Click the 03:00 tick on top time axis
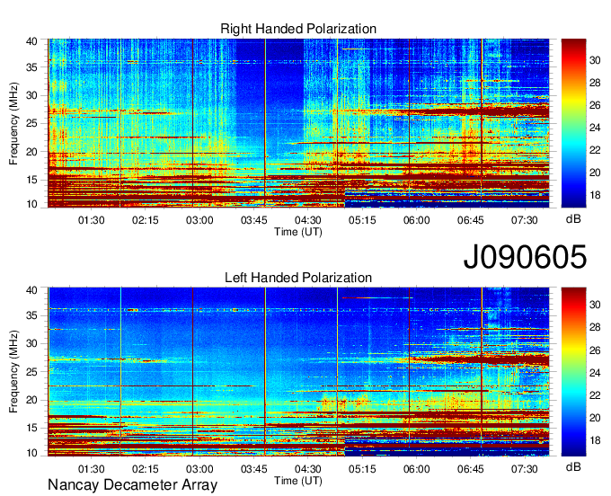Screen dimensions: 611x496 tap(199, 220)
